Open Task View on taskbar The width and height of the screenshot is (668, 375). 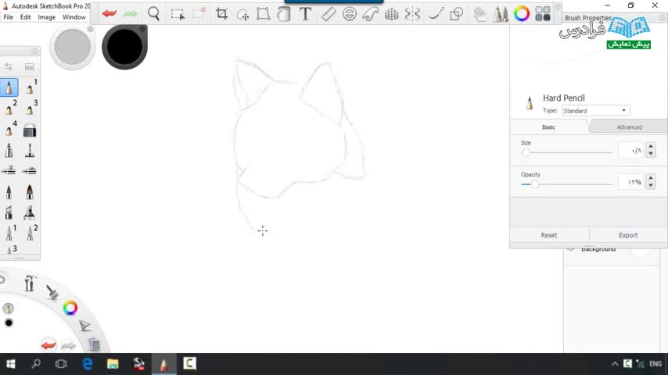click(61, 364)
